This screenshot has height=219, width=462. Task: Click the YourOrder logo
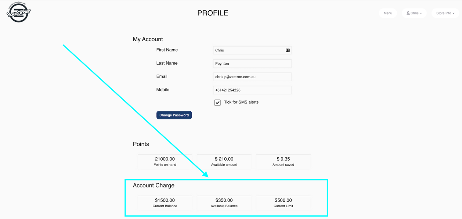pyautogui.click(x=18, y=12)
